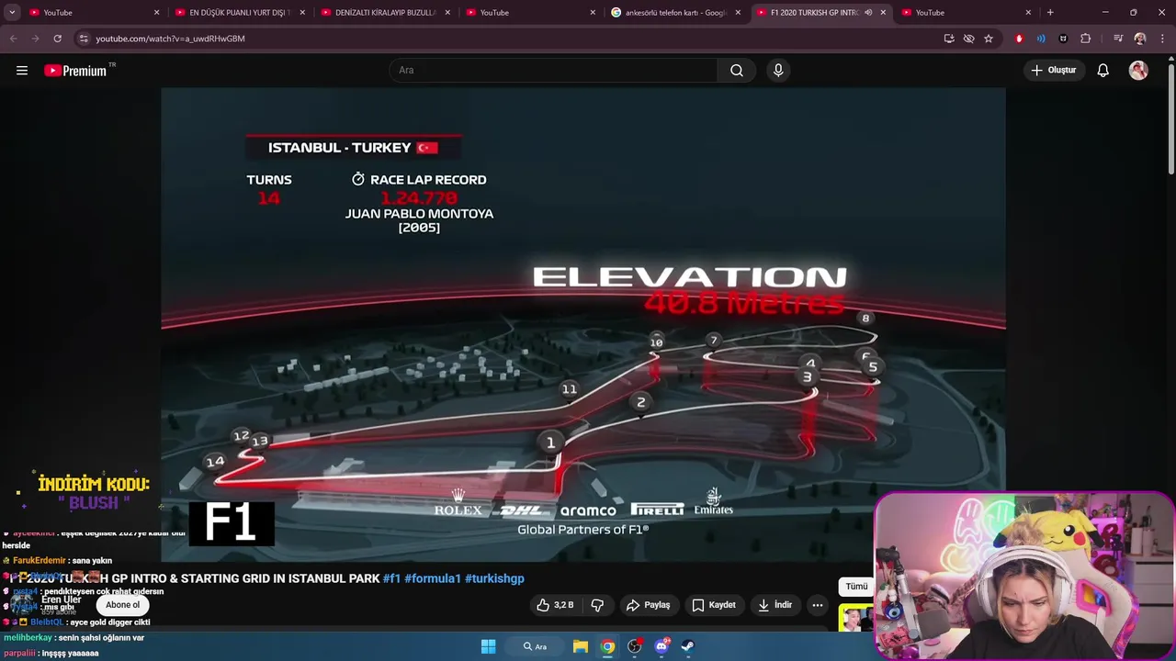
Task: Open the YouTube hamburger guide menu
Action: pyautogui.click(x=22, y=71)
